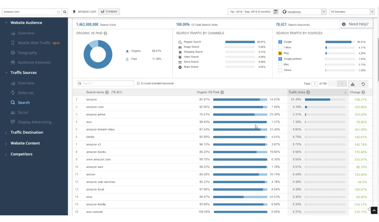
Task: Click the magnifier search button beside amazon.com field
Action: coord(64,12)
